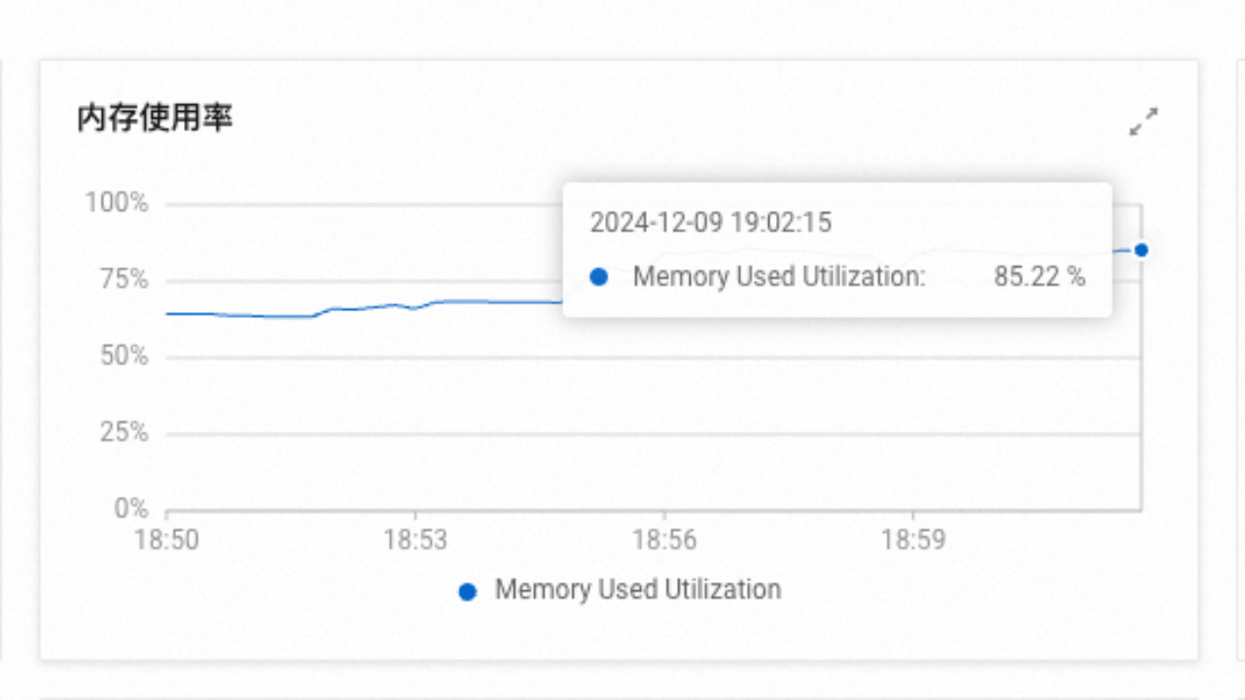Click the 18:59 x-axis tick label
Image resolution: width=1245 pixels, height=700 pixels.
pyautogui.click(x=913, y=540)
